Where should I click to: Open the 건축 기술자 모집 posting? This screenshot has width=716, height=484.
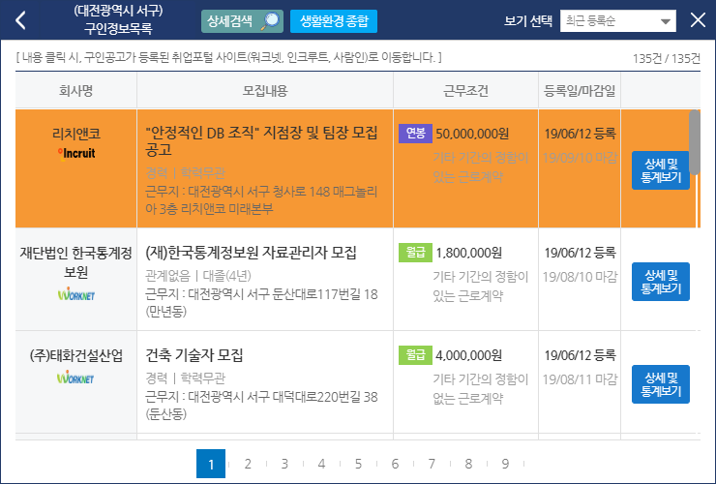tap(194, 355)
